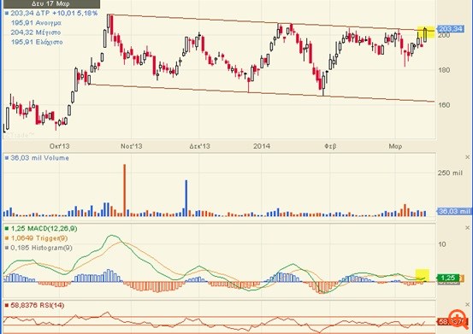The height and width of the screenshot is (334, 473).
Task: Click the 1,0649 Trigger(9) legend
Action: point(36,238)
